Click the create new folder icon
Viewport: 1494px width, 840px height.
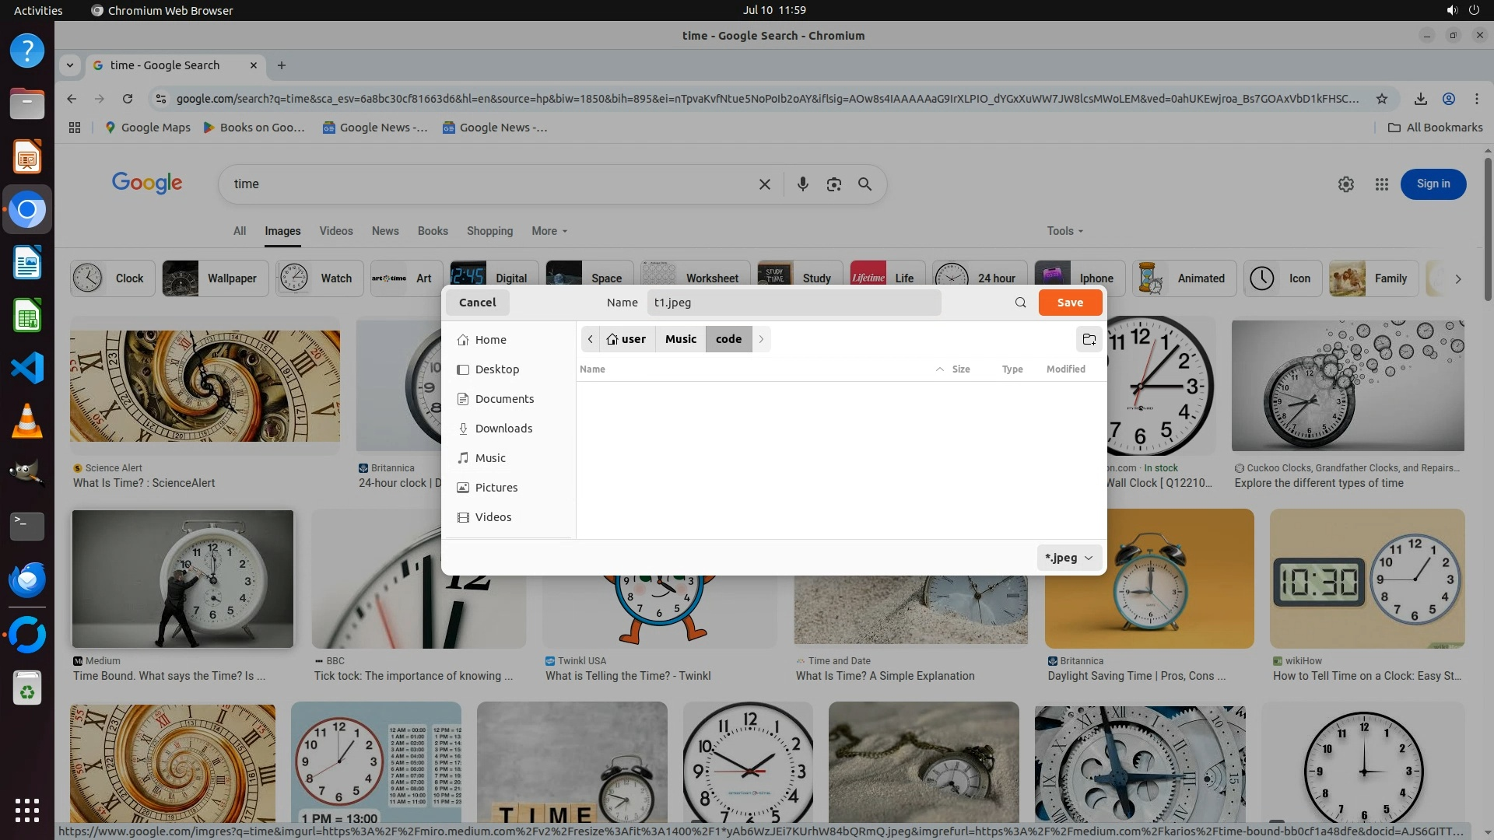click(1089, 339)
